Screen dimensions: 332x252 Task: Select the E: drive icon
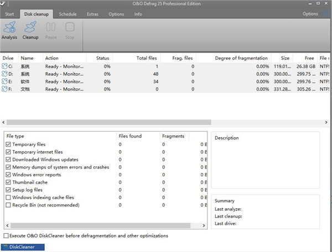click(6, 81)
